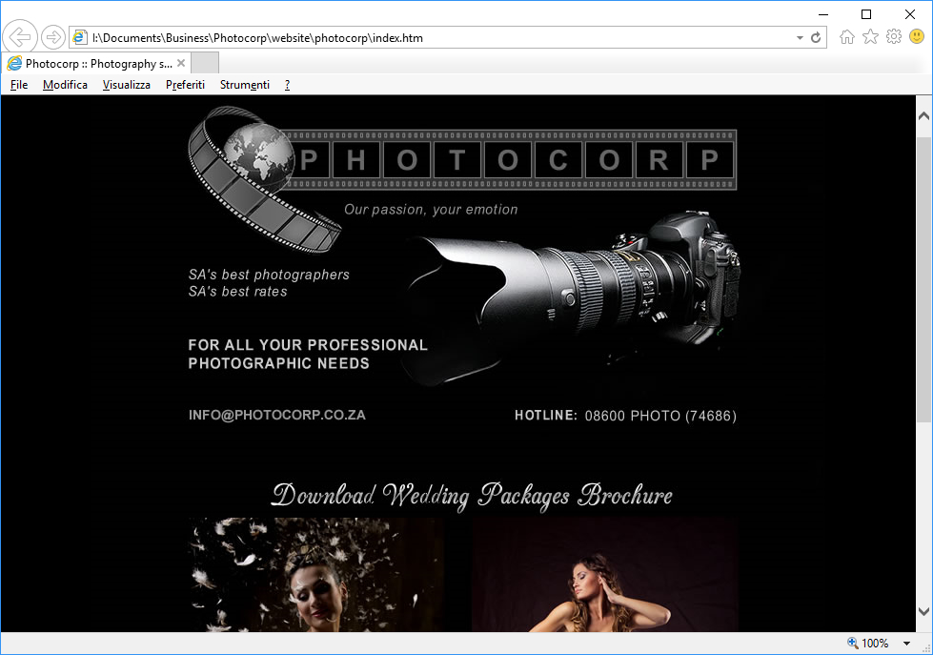Click the scroll down arrow
Screen dimensions: 933x655
(923, 611)
